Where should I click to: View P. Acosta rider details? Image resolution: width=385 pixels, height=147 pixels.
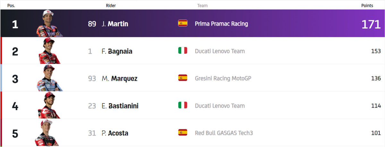(115, 133)
